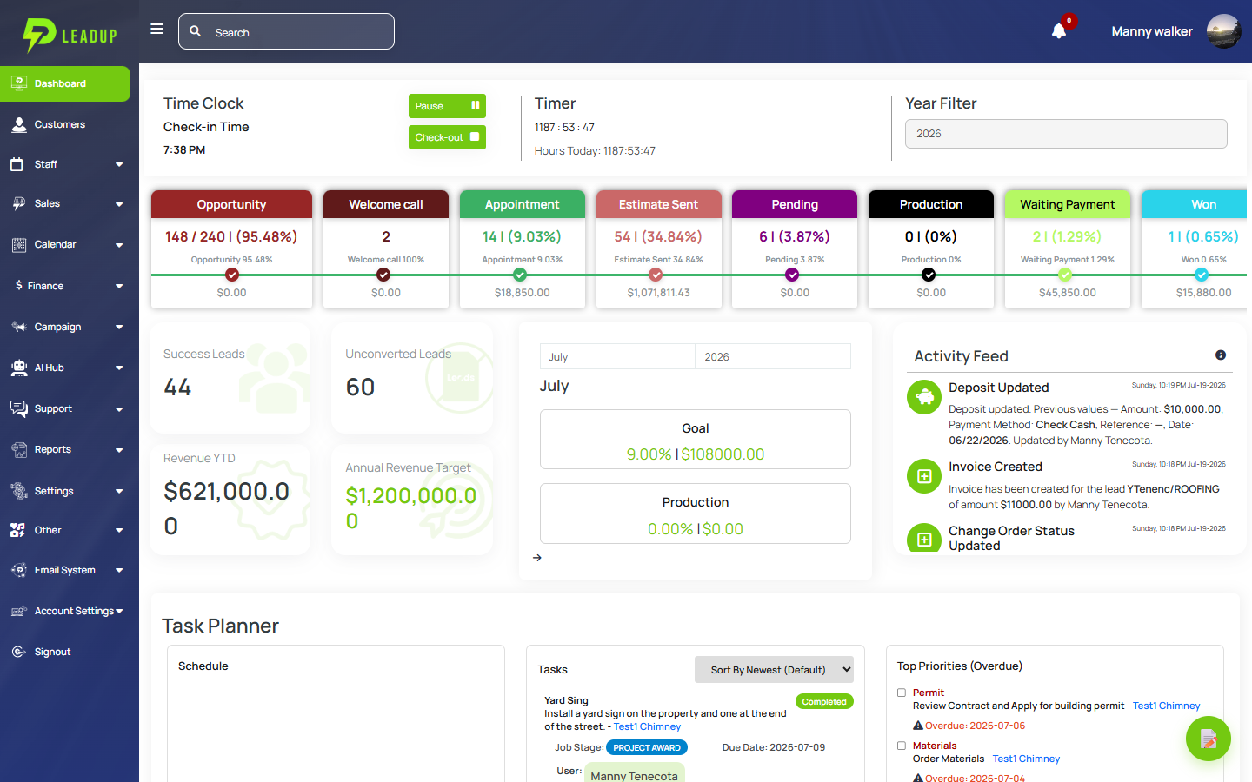Click the arrow below Production goal card

(x=537, y=558)
